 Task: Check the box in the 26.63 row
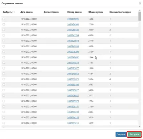click(4, 85)
